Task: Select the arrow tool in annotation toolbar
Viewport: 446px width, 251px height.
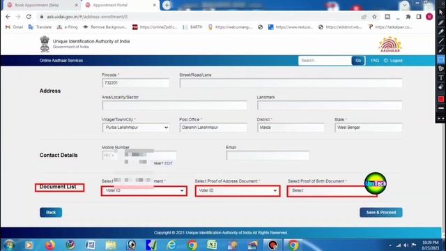Action: tap(441, 50)
